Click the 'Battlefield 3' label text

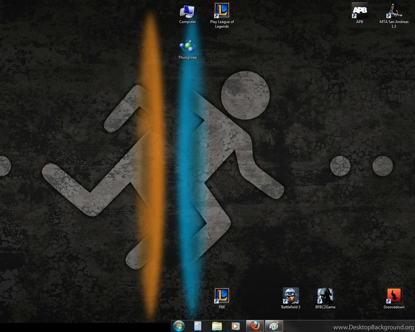click(x=291, y=307)
